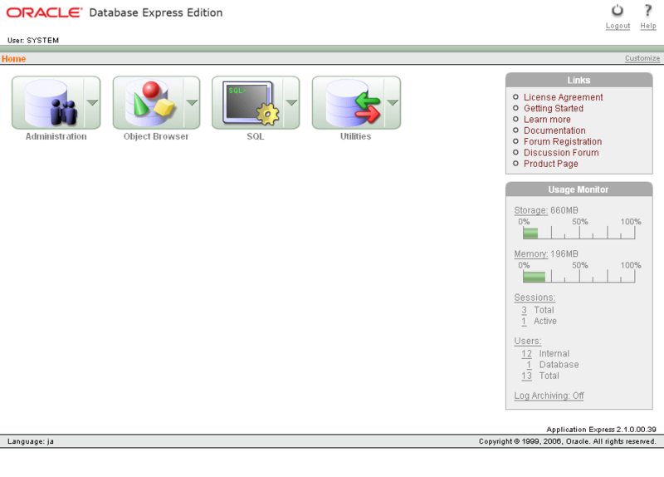Expand the Administration dropdown arrow
The width and height of the screenshot is (664, 477).
point(92,102)
